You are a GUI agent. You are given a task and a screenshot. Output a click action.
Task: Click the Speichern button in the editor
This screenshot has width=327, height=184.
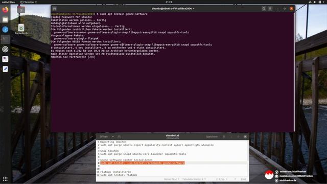tap(212, 136)
